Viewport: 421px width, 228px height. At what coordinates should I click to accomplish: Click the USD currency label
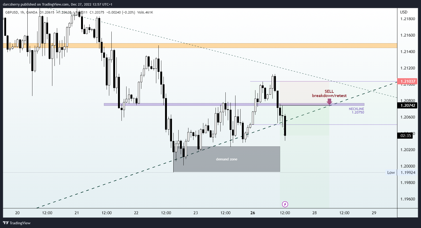(404, 12)
